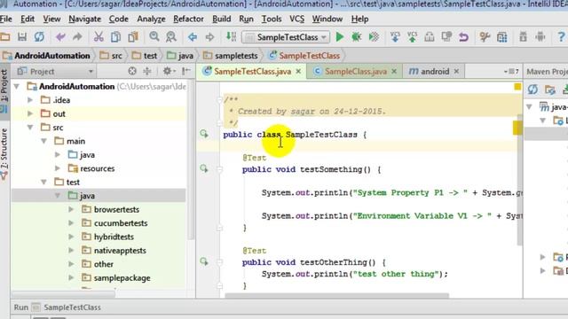Hide the Project tool window

point(186,71)
